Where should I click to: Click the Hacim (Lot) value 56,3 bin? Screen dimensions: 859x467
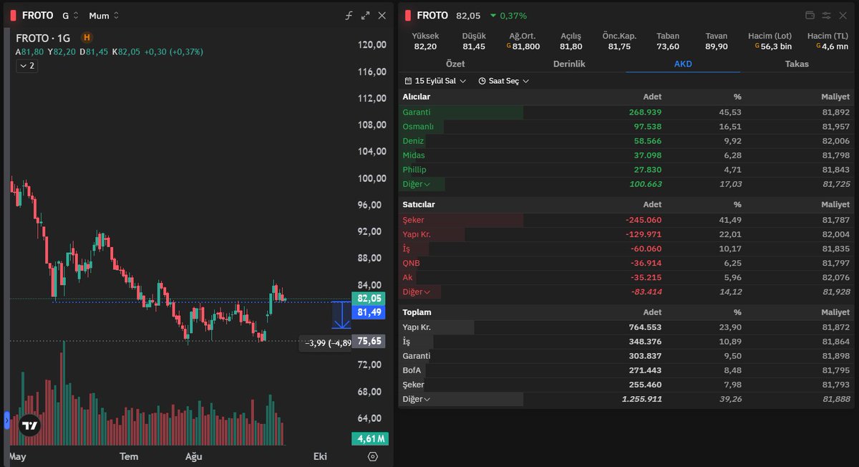[x=773, y=47]
